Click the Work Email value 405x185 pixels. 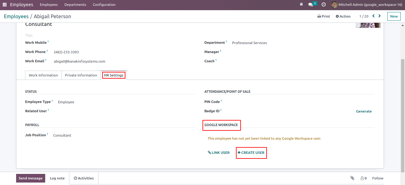(x=80, y=61)
